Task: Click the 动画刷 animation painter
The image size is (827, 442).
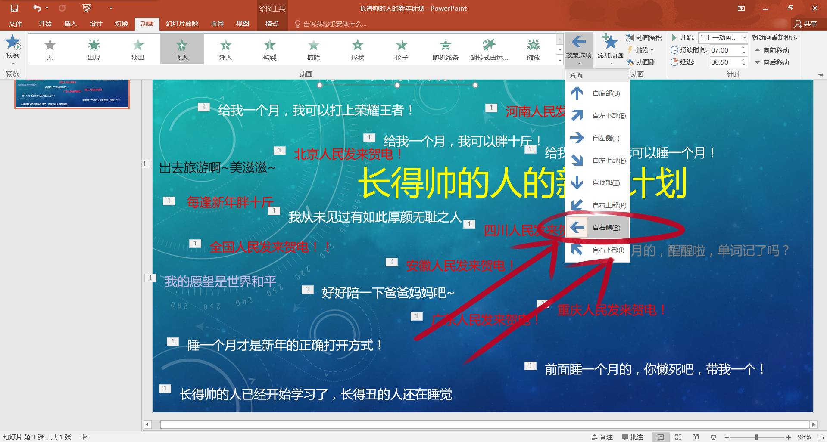Action: point(641,62)
